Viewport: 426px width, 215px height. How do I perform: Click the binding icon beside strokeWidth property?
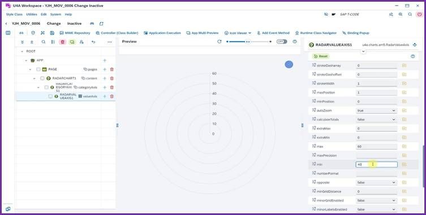pos(404,84)
